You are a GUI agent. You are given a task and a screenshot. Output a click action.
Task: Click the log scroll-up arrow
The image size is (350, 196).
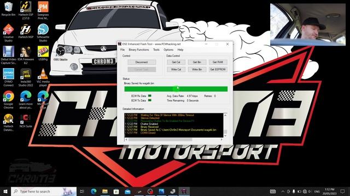(x=225, y=115)
